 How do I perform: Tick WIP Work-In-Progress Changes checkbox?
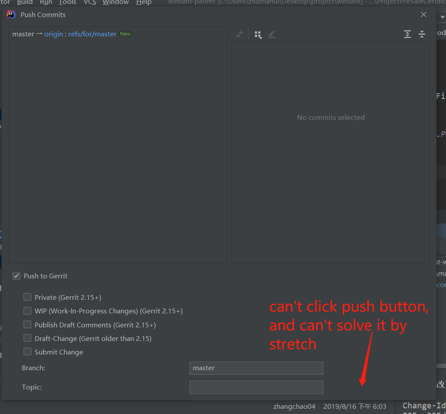27,311
